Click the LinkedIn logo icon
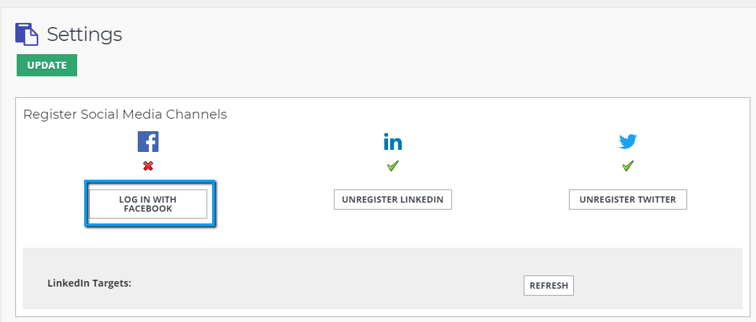 click(393, 142)
